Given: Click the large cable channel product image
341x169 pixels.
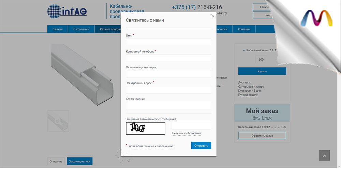Looking at the screenshot, I should (82, 74).
